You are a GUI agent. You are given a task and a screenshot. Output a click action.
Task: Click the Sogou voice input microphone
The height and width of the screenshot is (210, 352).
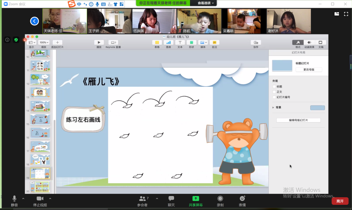click(97, 4)
